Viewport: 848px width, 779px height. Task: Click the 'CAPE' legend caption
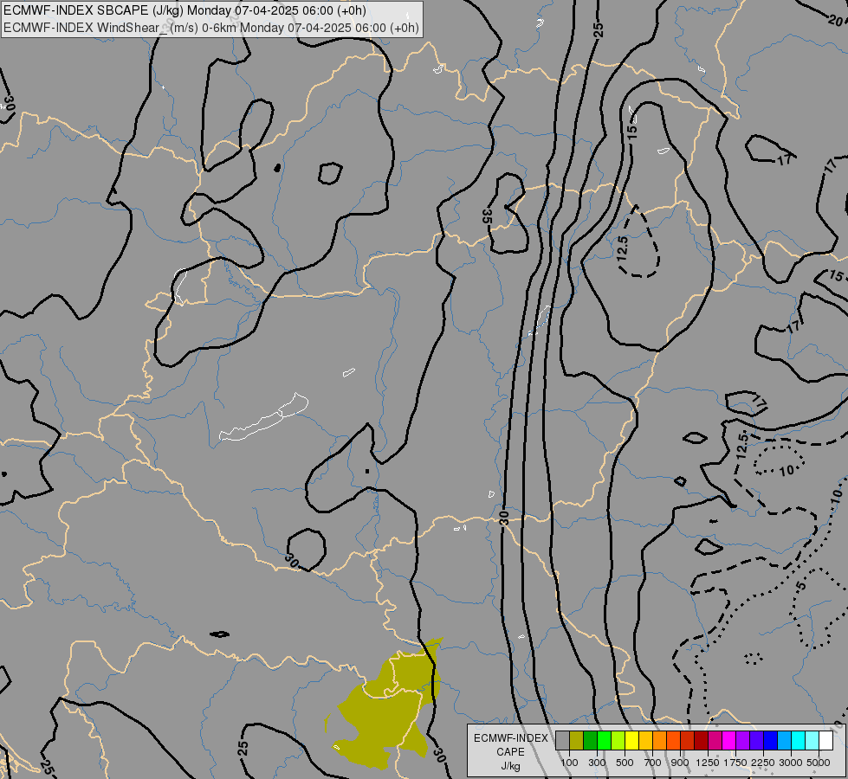click(510, 752)
